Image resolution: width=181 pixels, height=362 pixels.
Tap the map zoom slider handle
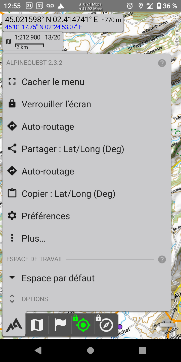167,325
